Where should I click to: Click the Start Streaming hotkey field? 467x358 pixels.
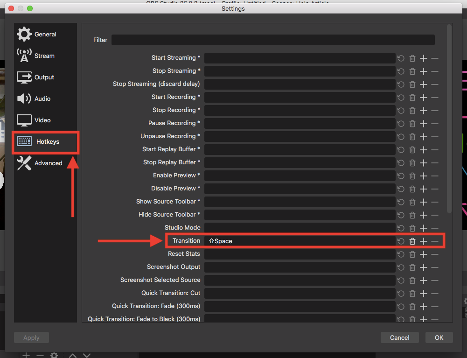[300, 58]
